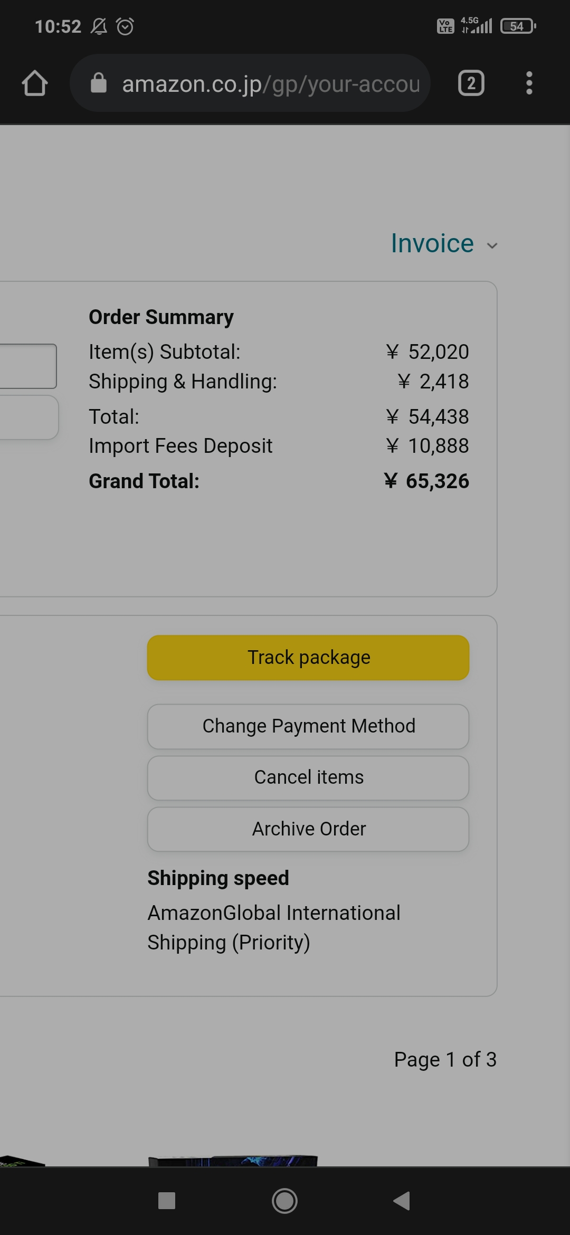
Task: Expand the Invoice dropdown chevron
Action: (492, 245)
